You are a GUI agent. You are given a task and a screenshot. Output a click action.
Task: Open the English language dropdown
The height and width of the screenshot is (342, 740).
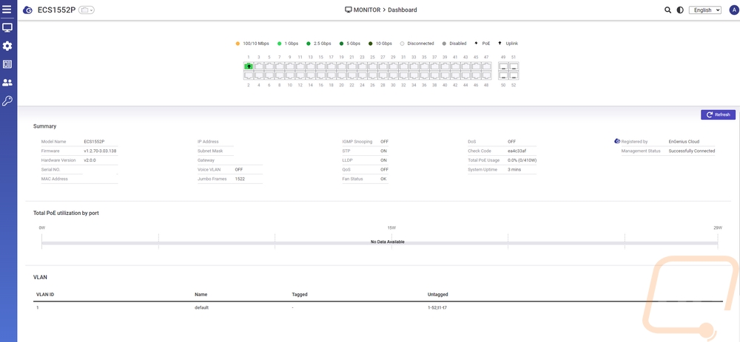[x=704, y=10]
